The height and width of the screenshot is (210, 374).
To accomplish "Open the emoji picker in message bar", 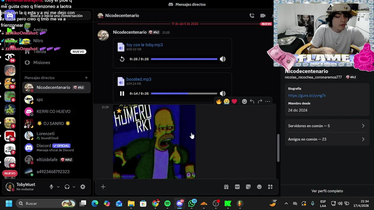I will [x=259, y=187].
